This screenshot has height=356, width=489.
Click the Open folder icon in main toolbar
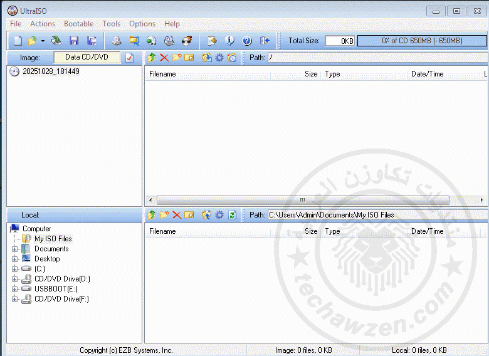pyautogui.click(x=32, y=41)
